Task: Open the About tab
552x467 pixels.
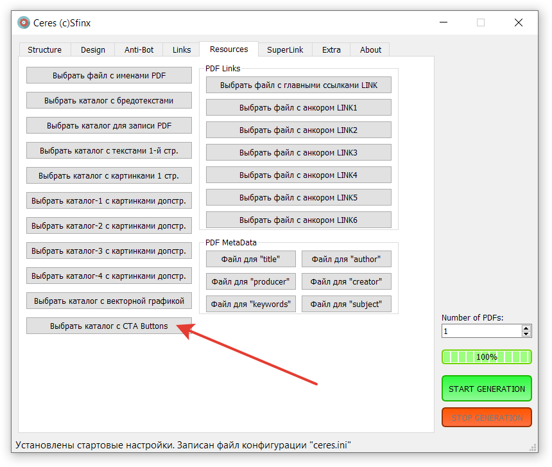Action: (370, 49)
